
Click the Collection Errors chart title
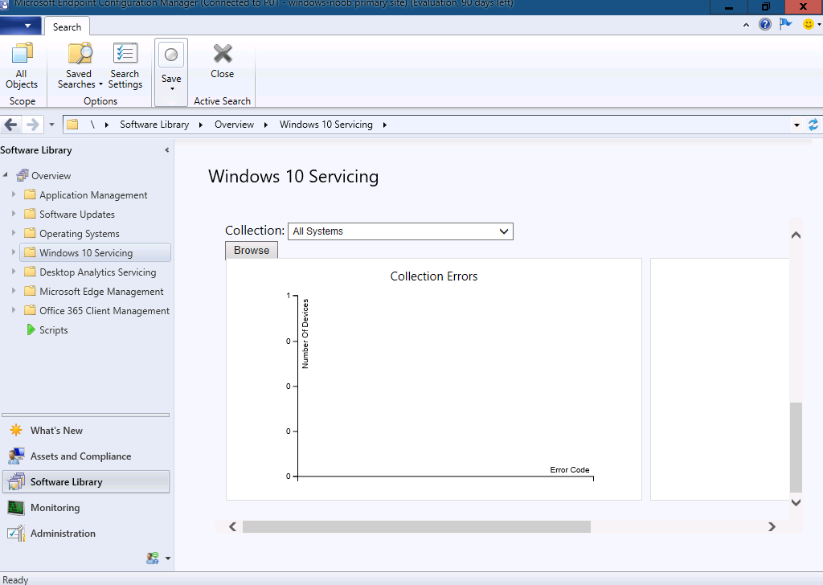point(434,276)
